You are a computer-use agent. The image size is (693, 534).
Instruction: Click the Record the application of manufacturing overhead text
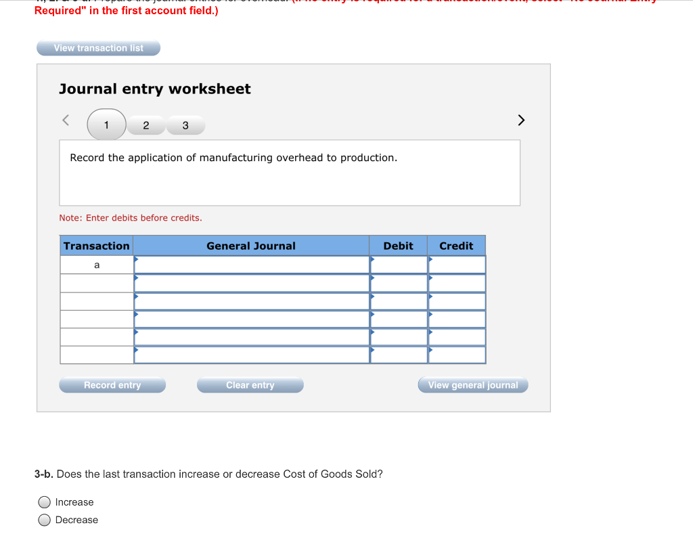click(x=233, y=158)
